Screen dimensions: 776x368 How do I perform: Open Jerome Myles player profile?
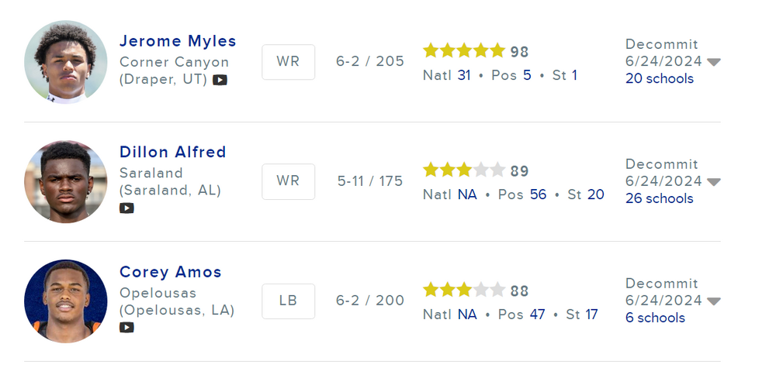(x=178, y=41)
